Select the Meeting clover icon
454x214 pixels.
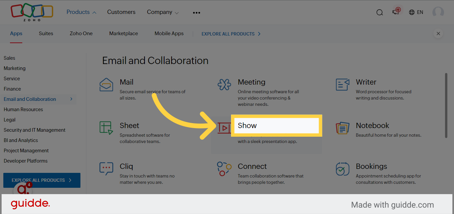coord(224,85)
